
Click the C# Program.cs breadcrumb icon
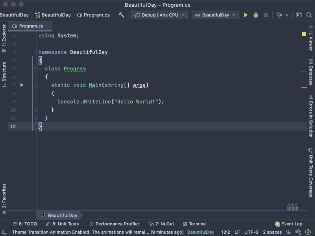click(80, 15)
